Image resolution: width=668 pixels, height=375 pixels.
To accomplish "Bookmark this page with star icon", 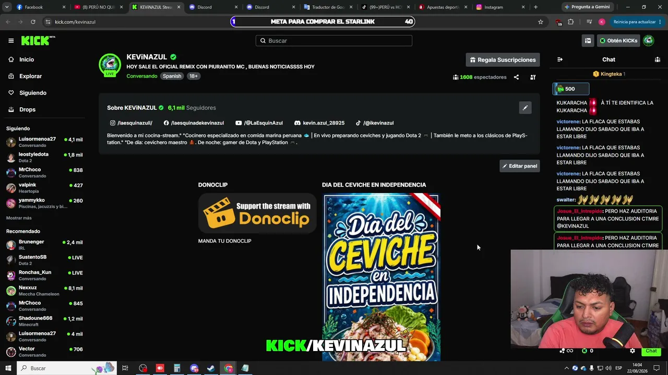I will (541, 22).
